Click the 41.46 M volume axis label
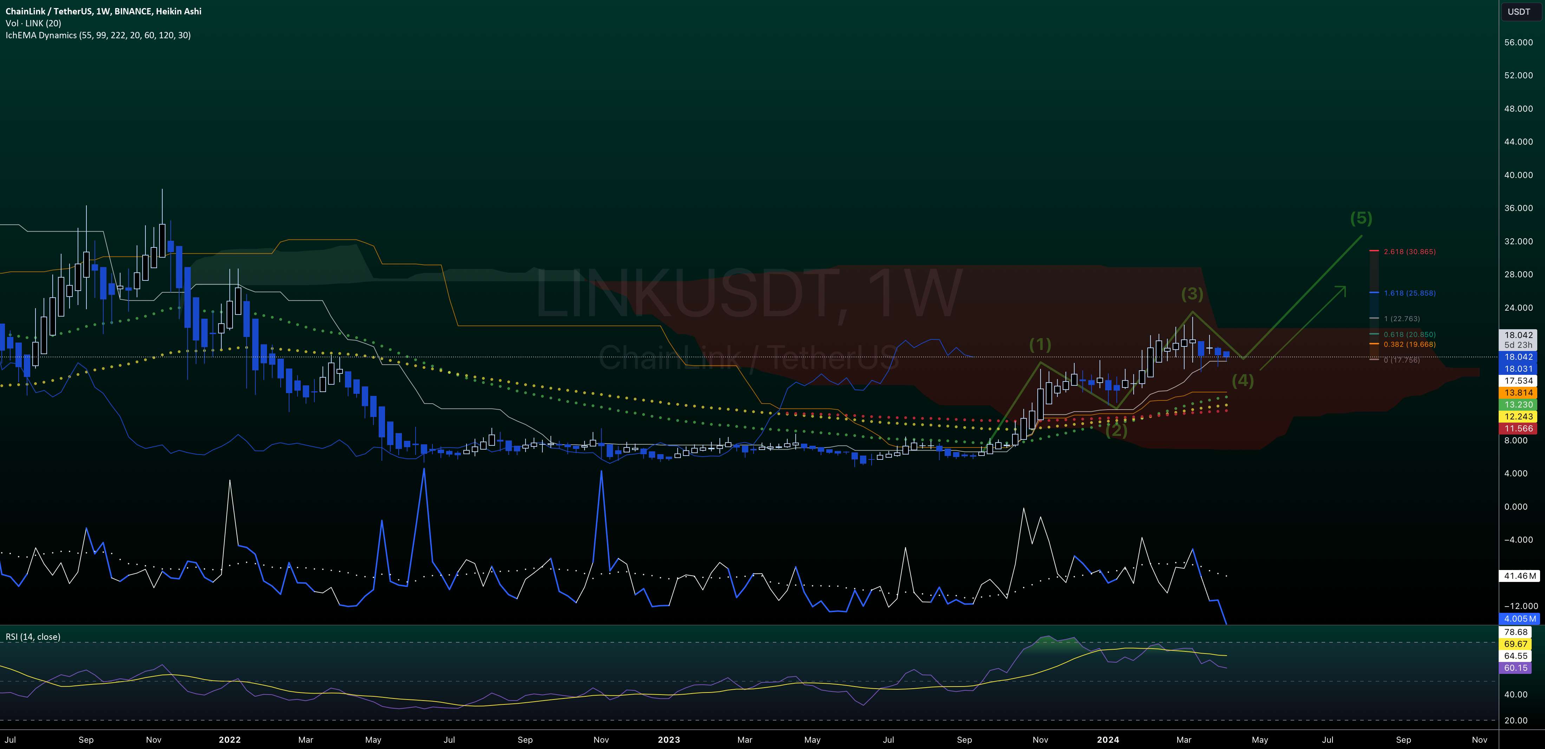The image size is (1545, 749). click(x=1519, y=576)
